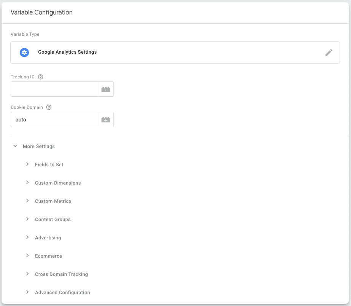Image resolution: width=351 pixels, height=306 pixels.
Task: Click the Variable Configuration heading
Action: [x=41, y=12]
